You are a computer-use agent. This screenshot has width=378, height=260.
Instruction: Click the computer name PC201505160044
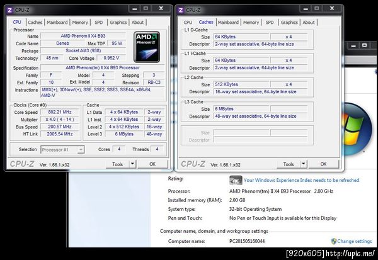pyautogui.click(x=247, y=241)
